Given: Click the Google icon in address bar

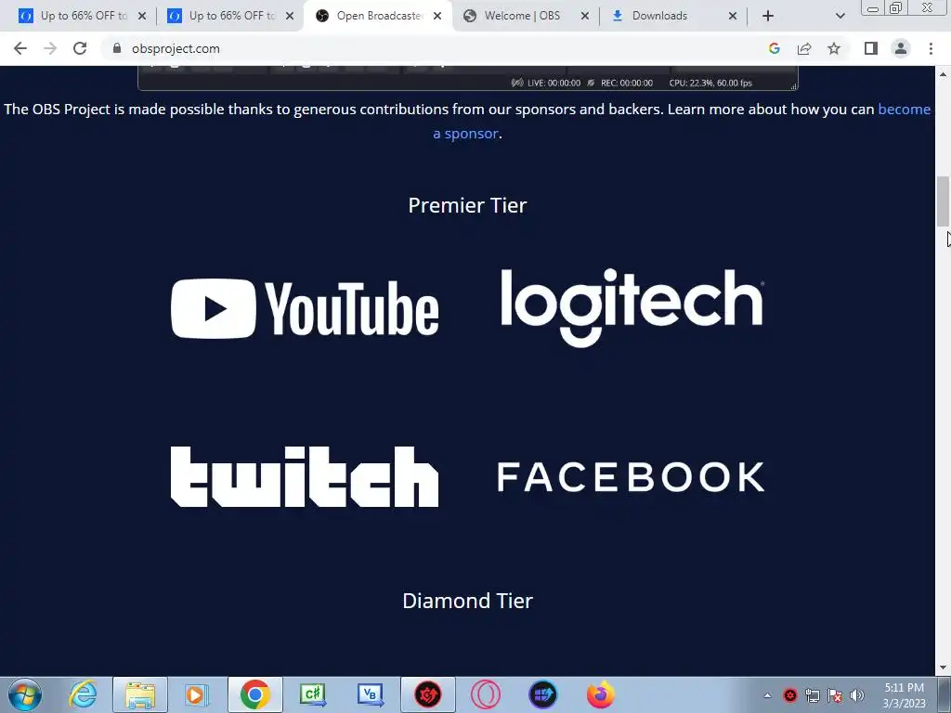Looking at the screenshot, I should coord(774,48).
